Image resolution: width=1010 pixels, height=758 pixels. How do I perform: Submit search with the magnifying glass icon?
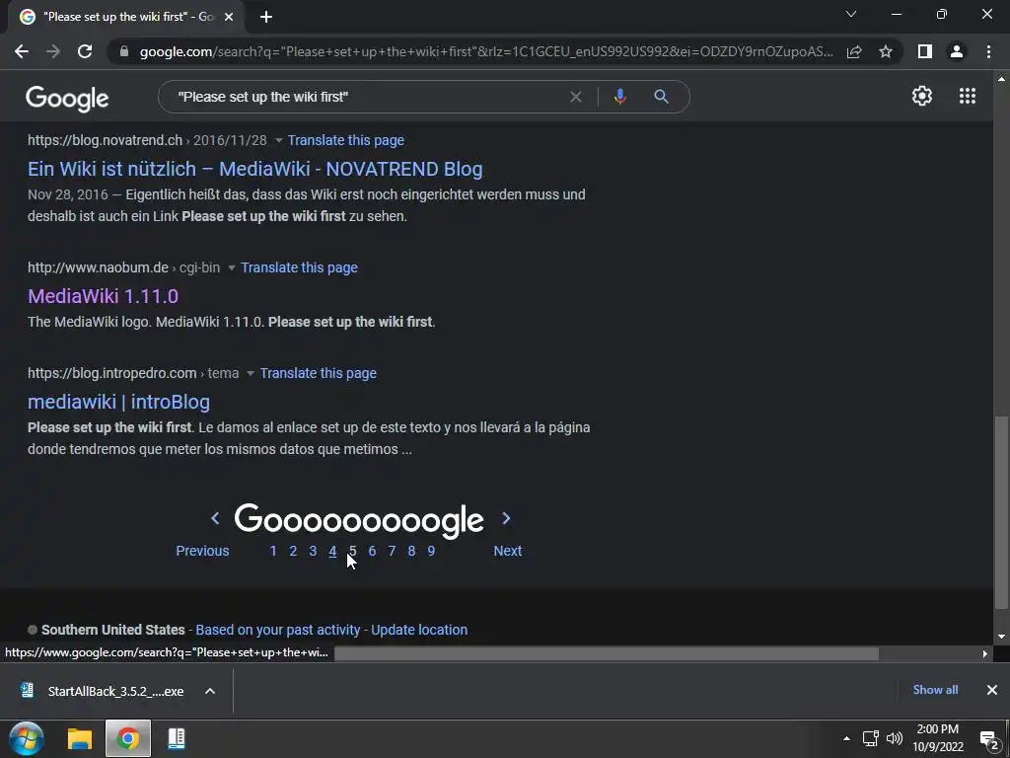(661, 97)
